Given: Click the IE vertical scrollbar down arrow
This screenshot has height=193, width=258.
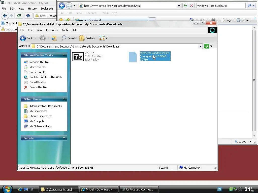Looking at the screenshot, I should coord(254,136).
